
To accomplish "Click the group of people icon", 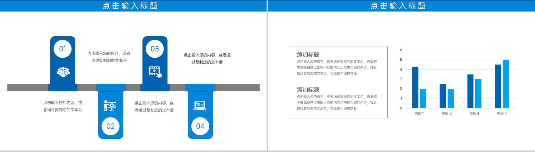I will coord(63,72).
